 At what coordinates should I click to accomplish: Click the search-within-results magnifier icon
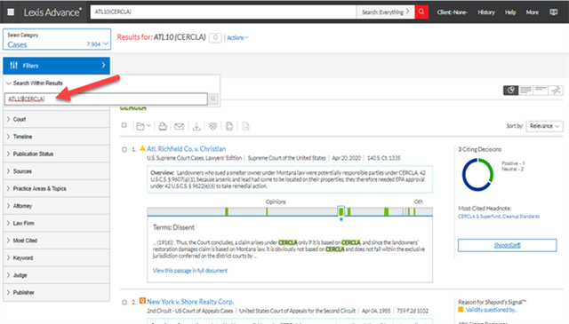pos(213,99)
